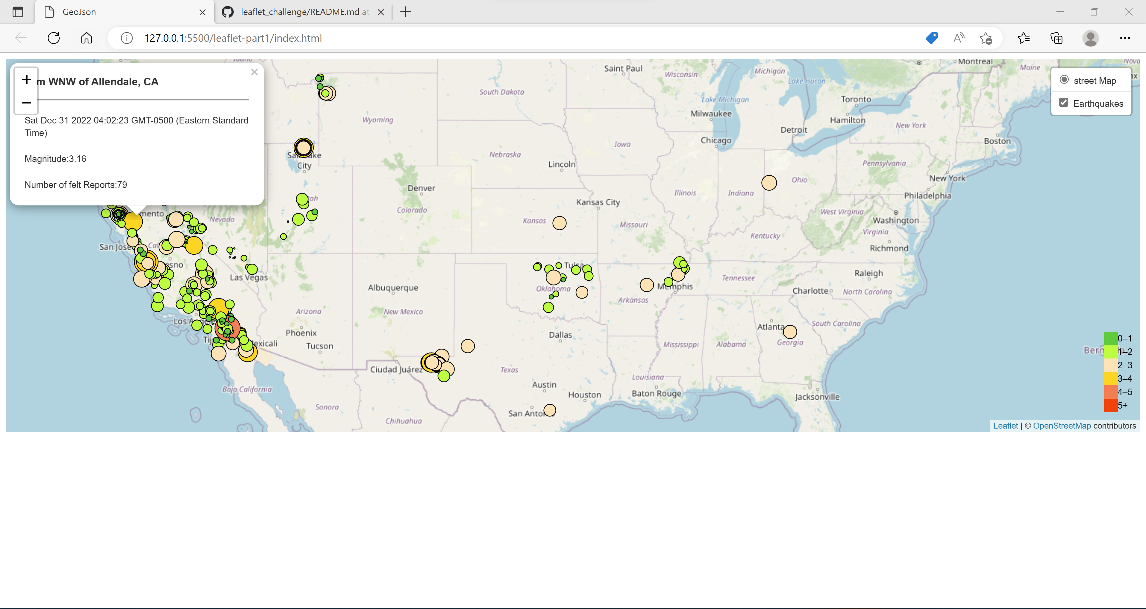Click the browser refresh icon

[53, 38]
